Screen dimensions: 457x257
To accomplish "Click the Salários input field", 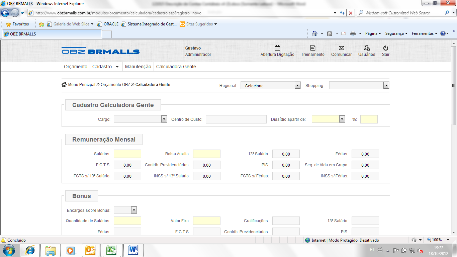I will (127, 154).
